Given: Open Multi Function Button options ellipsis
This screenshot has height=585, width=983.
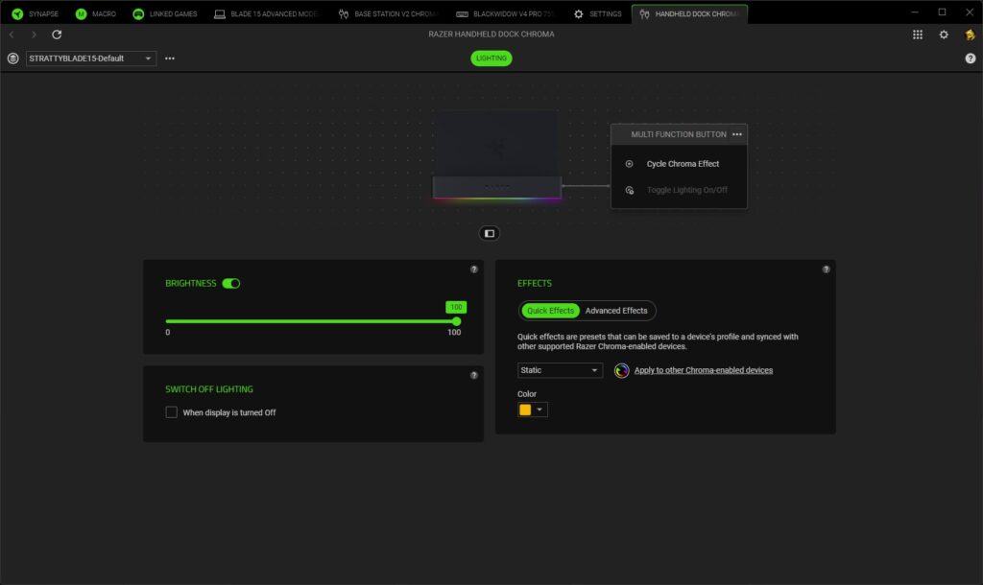Looking at the screenshot, I should pos(736,134).
